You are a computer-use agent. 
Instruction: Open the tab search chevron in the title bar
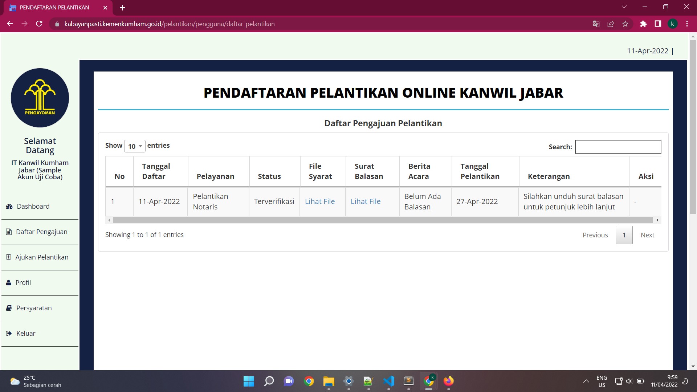[624, 7]
